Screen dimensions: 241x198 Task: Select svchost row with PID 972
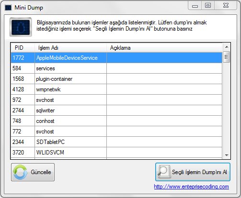pyautogui.click(x=116, y=100)
